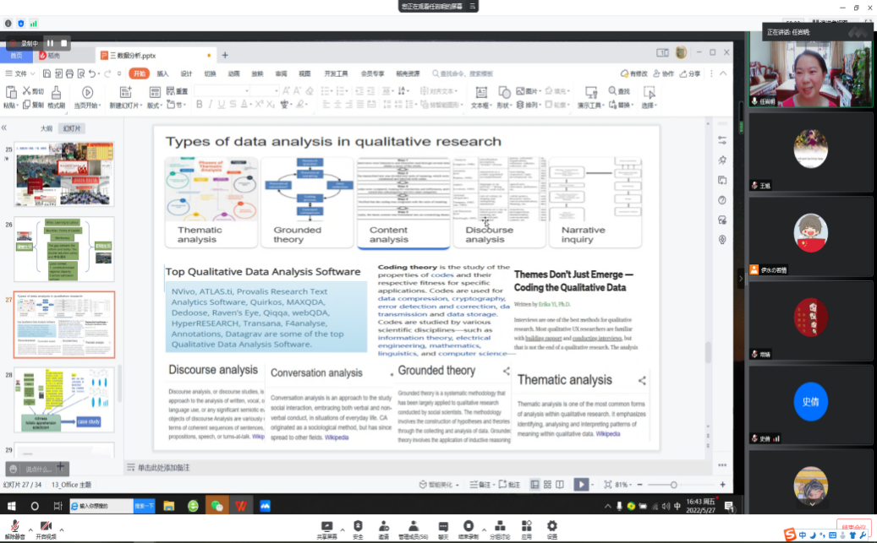Click the Print Preview icon in quick toolbar
Screen dimensions: 877x543
[x=81, y=73]
